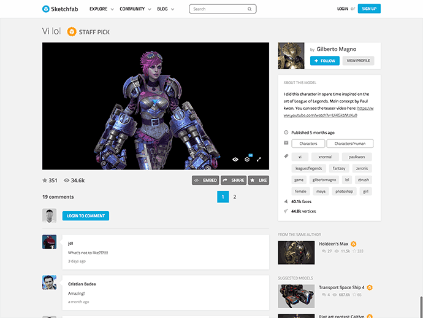
Task: Open Transport Space Ship 4 thumbnail
Action: click(x=296, y=296)
